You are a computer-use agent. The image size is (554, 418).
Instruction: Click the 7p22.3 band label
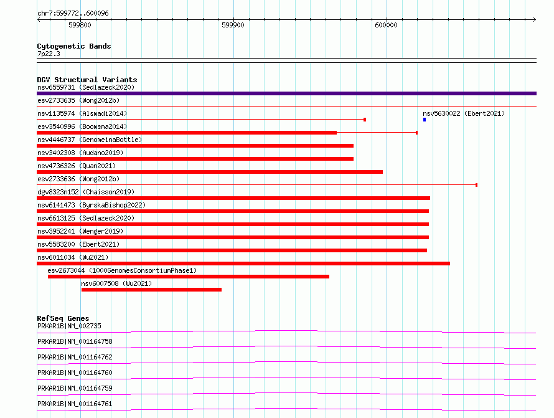pos(49,54)
